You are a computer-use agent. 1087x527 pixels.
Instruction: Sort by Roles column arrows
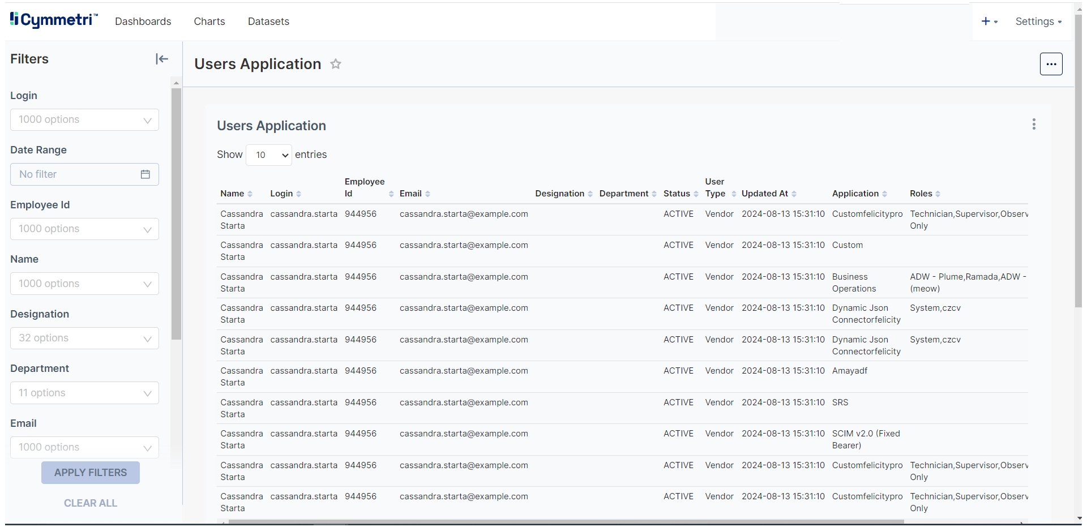point(938,194)
